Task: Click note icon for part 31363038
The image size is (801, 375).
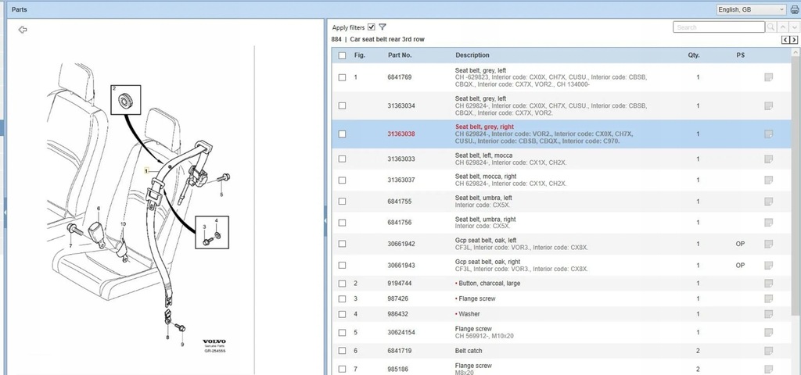Action: tap(769, 134)
